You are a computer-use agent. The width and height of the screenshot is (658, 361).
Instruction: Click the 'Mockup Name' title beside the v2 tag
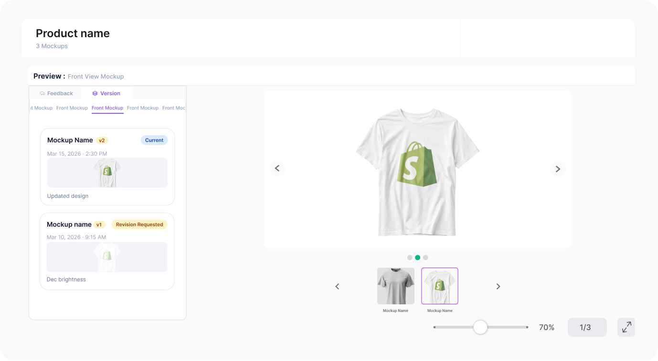70,140
